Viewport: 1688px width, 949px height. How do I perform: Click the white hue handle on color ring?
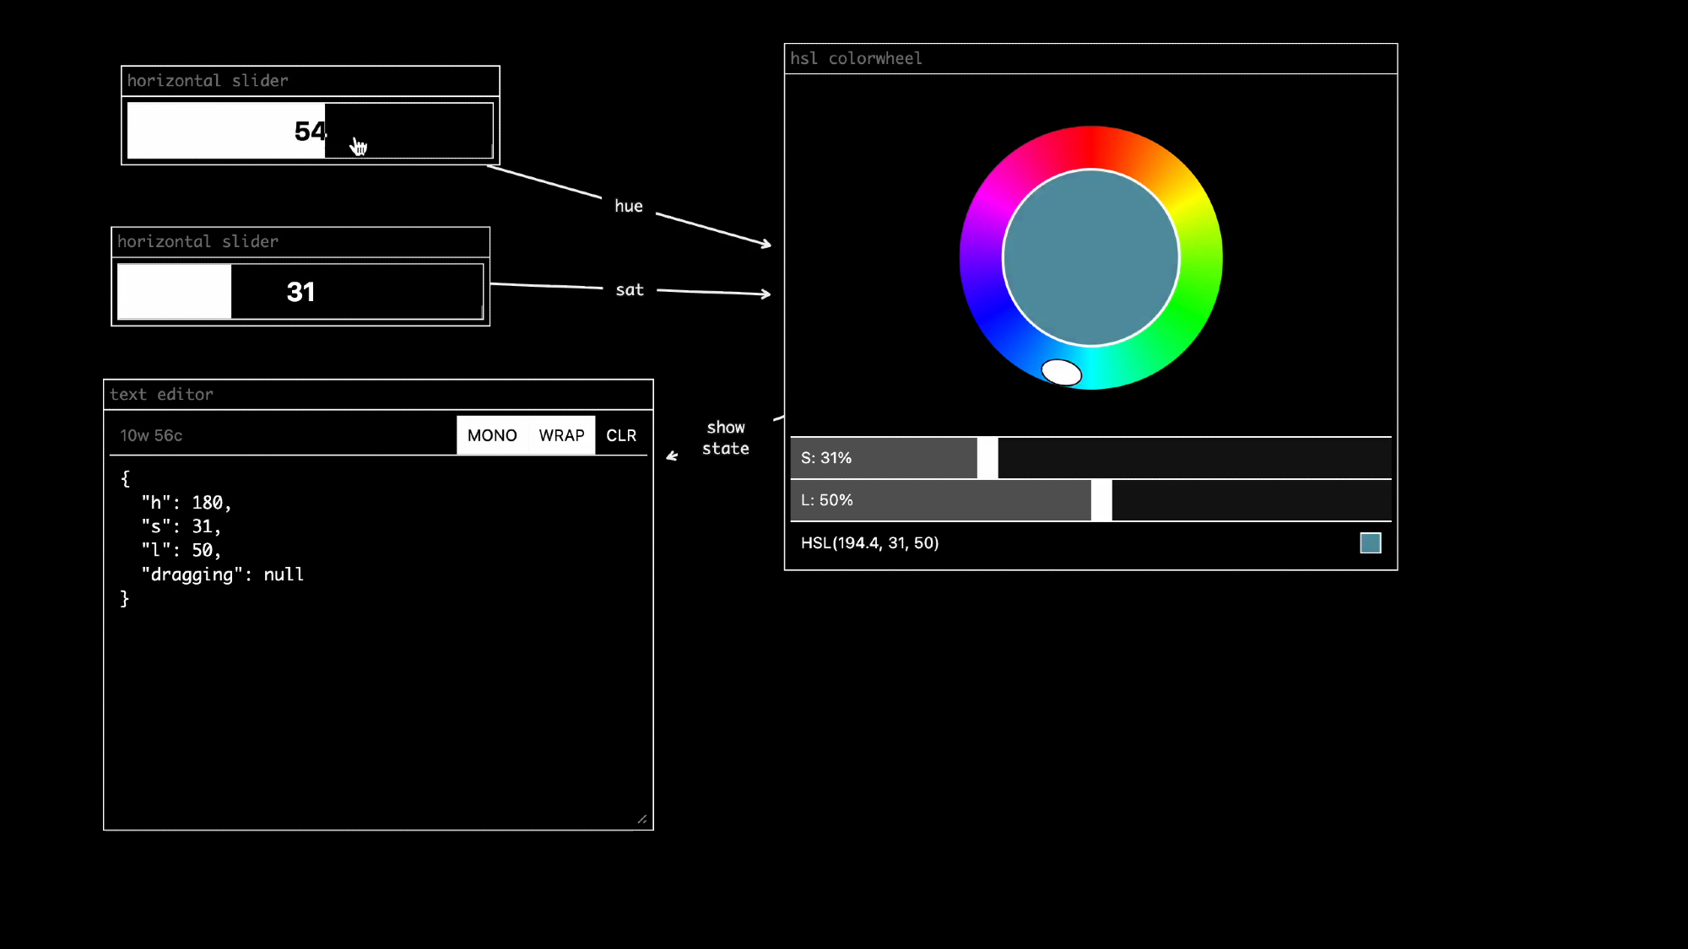(1061, 372)
